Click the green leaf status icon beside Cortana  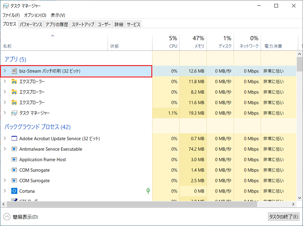[148, 191]
